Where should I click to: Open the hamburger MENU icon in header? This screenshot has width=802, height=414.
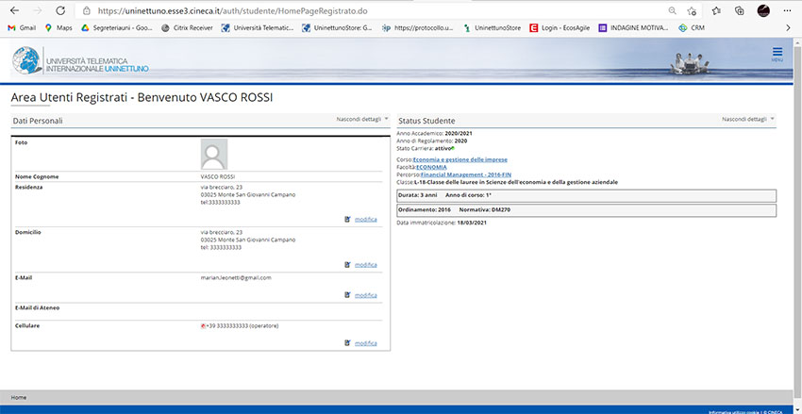tap(777, 53)
